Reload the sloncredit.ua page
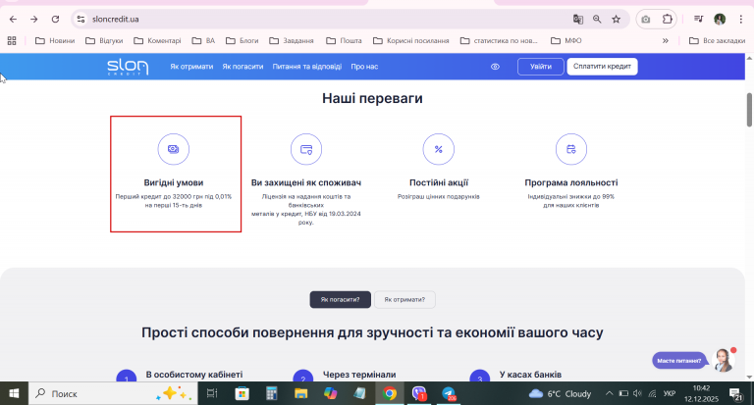The height and width of the screenshot is (405, 754). pos(55,20)
